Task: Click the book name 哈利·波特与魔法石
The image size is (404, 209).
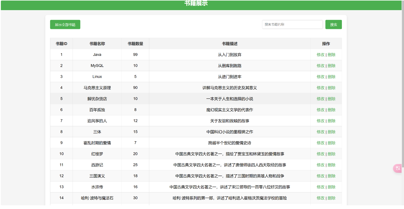Action: click(97, 198)
